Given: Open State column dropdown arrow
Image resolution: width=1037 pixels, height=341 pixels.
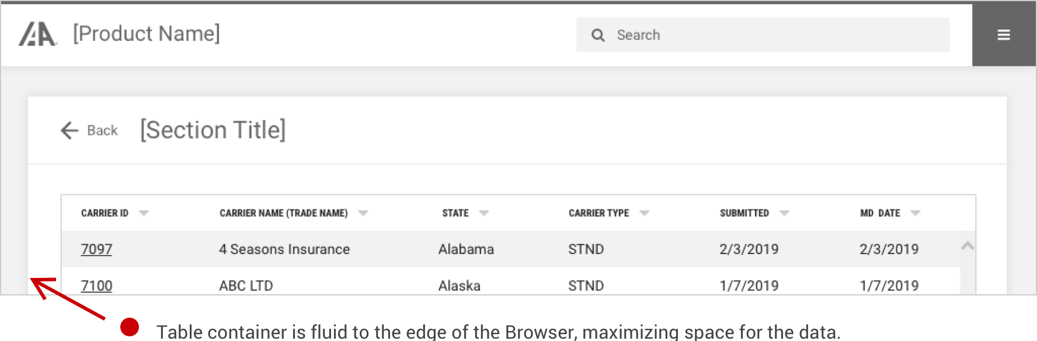Looking at the screenshot, I should click(484, 213).
